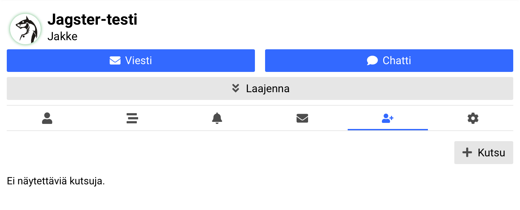Click the speech bubble icon on Chatti
Viewport: 520px width, 210px height.
[372, 61]
